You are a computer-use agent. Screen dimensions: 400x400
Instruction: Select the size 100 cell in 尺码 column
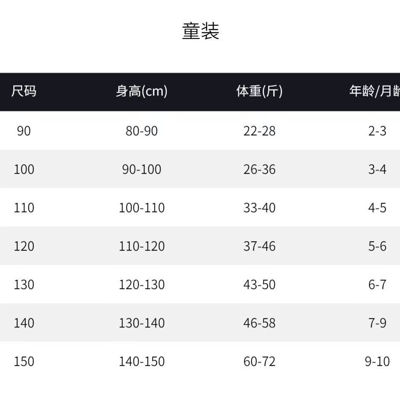pyautogui.click(x=24, y=169)
